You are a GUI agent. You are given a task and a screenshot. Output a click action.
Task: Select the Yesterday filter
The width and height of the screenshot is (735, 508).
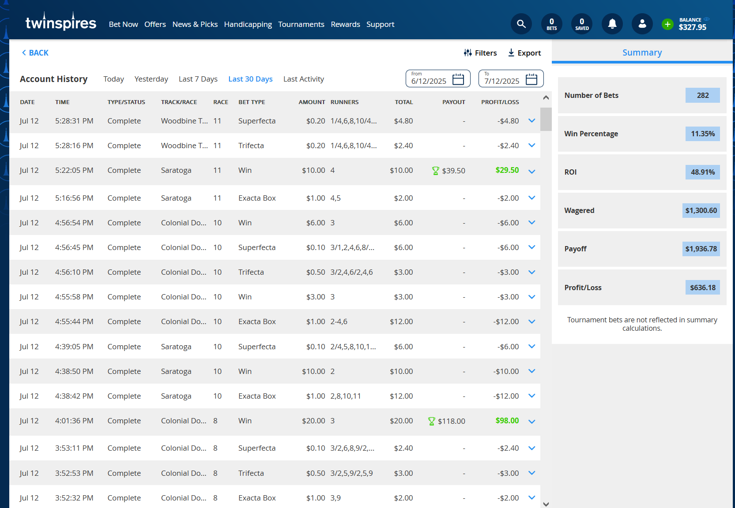tap(151, 79)
